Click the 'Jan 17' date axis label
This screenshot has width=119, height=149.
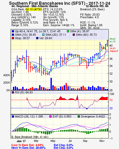click(x=21, y=141)
